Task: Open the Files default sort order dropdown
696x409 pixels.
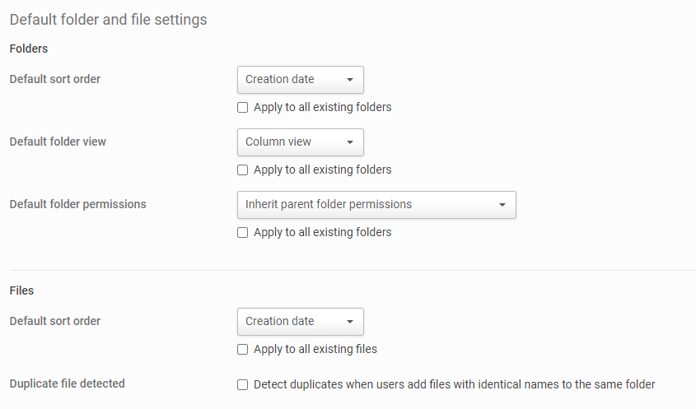Action: (300, 322)
